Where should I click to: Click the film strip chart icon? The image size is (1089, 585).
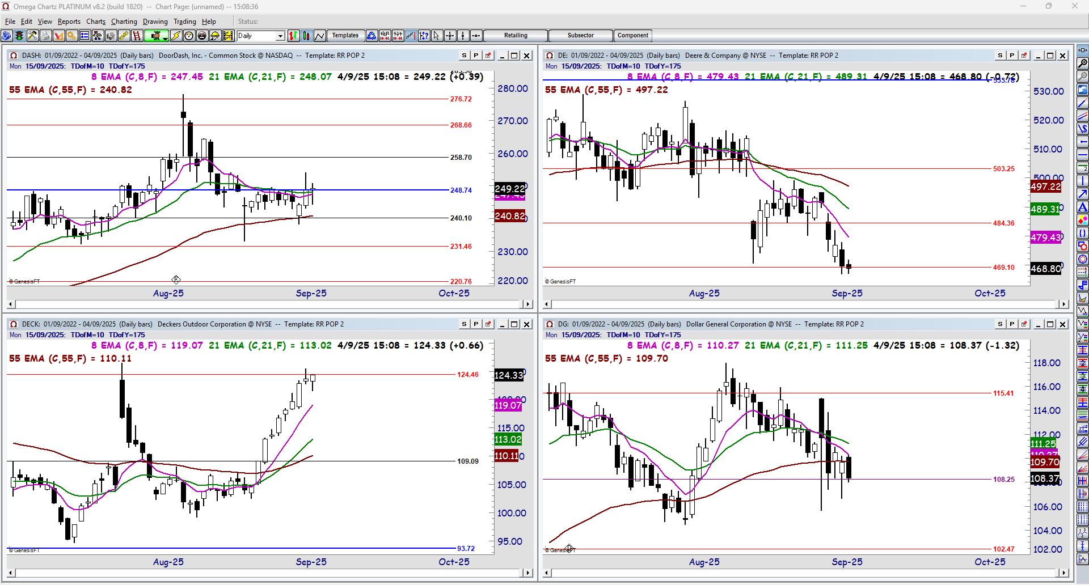228,36
